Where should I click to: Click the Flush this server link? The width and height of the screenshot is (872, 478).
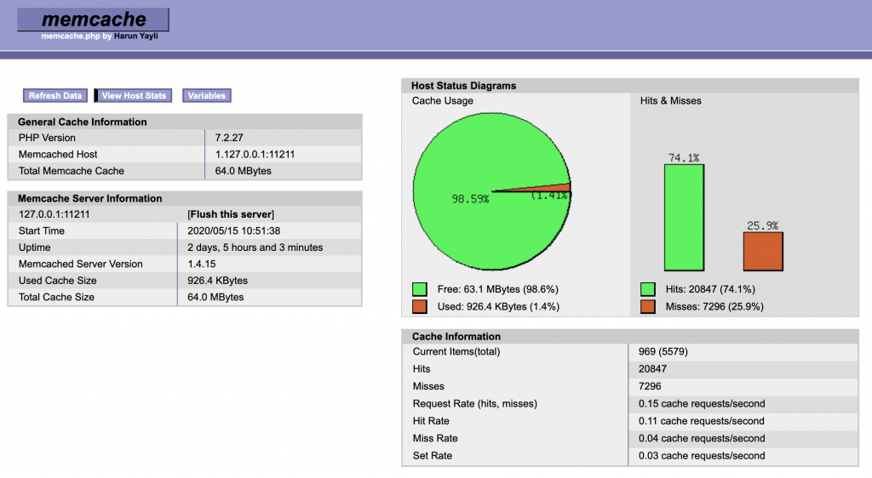[x=231, y=214]
